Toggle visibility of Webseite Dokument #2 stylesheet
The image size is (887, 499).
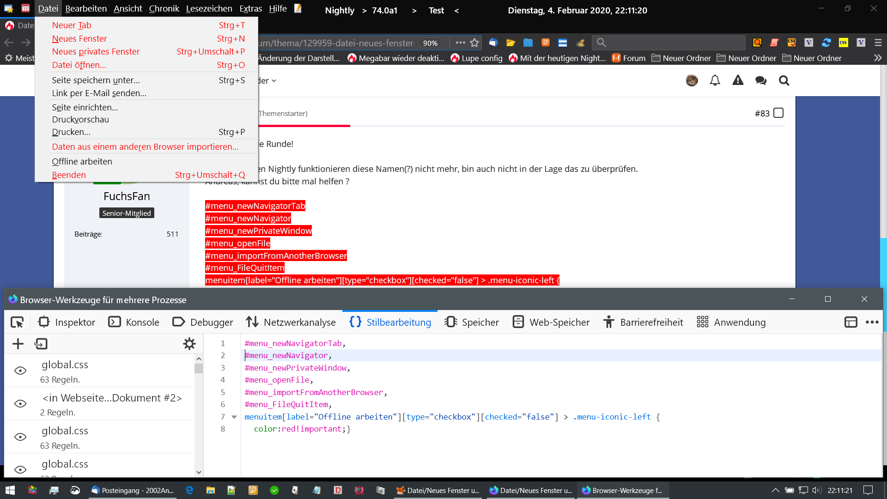[x=20, y=404]
